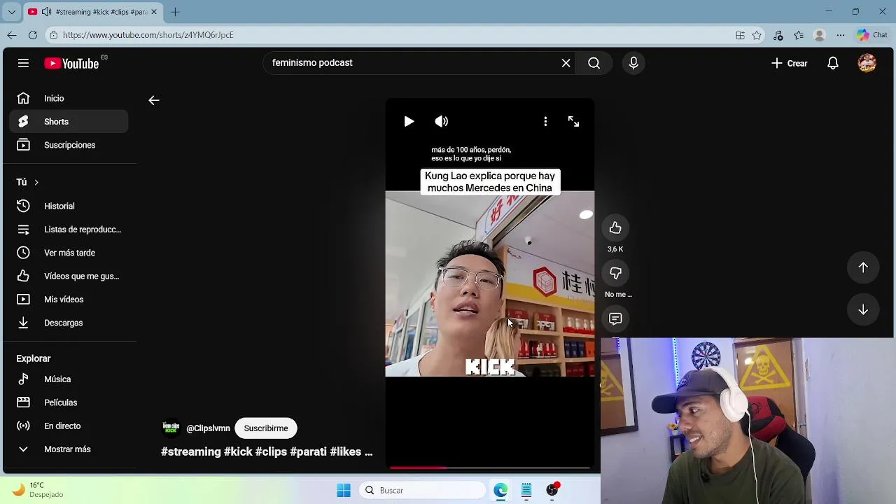Image resolution: width=896 pixels, height=504 pixels.
Task: Start voice search with the microphone
Action: [x=633, y=63]
